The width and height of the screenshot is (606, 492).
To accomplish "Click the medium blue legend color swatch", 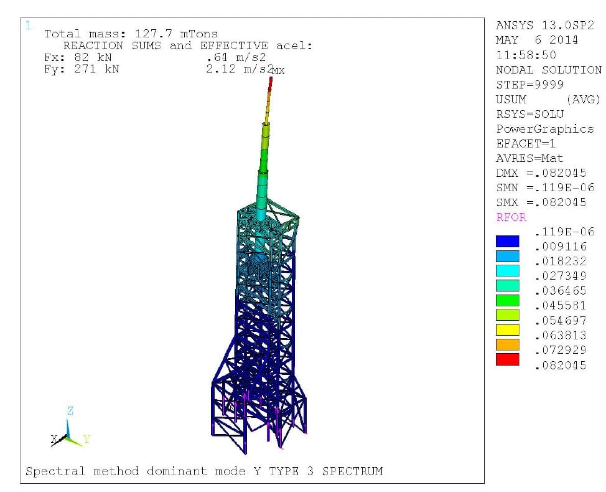I will coord(508,256).
